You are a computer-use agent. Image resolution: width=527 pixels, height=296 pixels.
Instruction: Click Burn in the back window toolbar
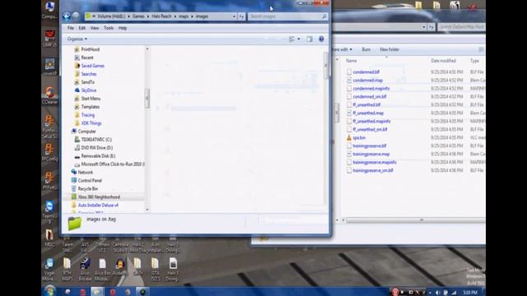tap(366, 49)
